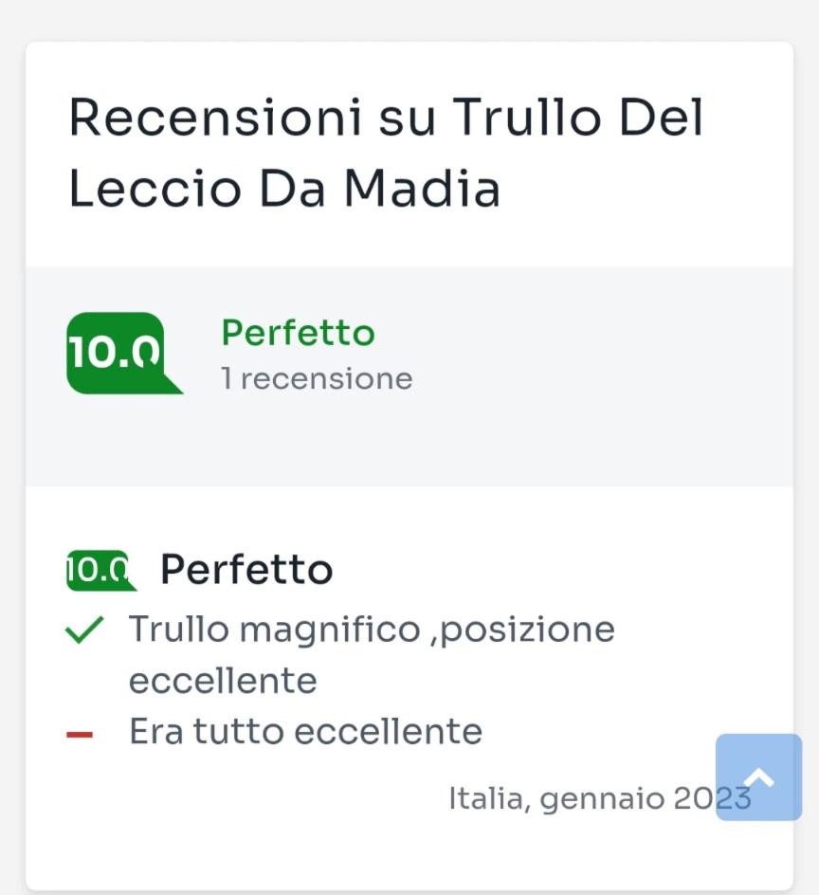Viewport: 819px width, 895px height.
Task: Click the green checkmark icon
Action: (x=84, y=630)
